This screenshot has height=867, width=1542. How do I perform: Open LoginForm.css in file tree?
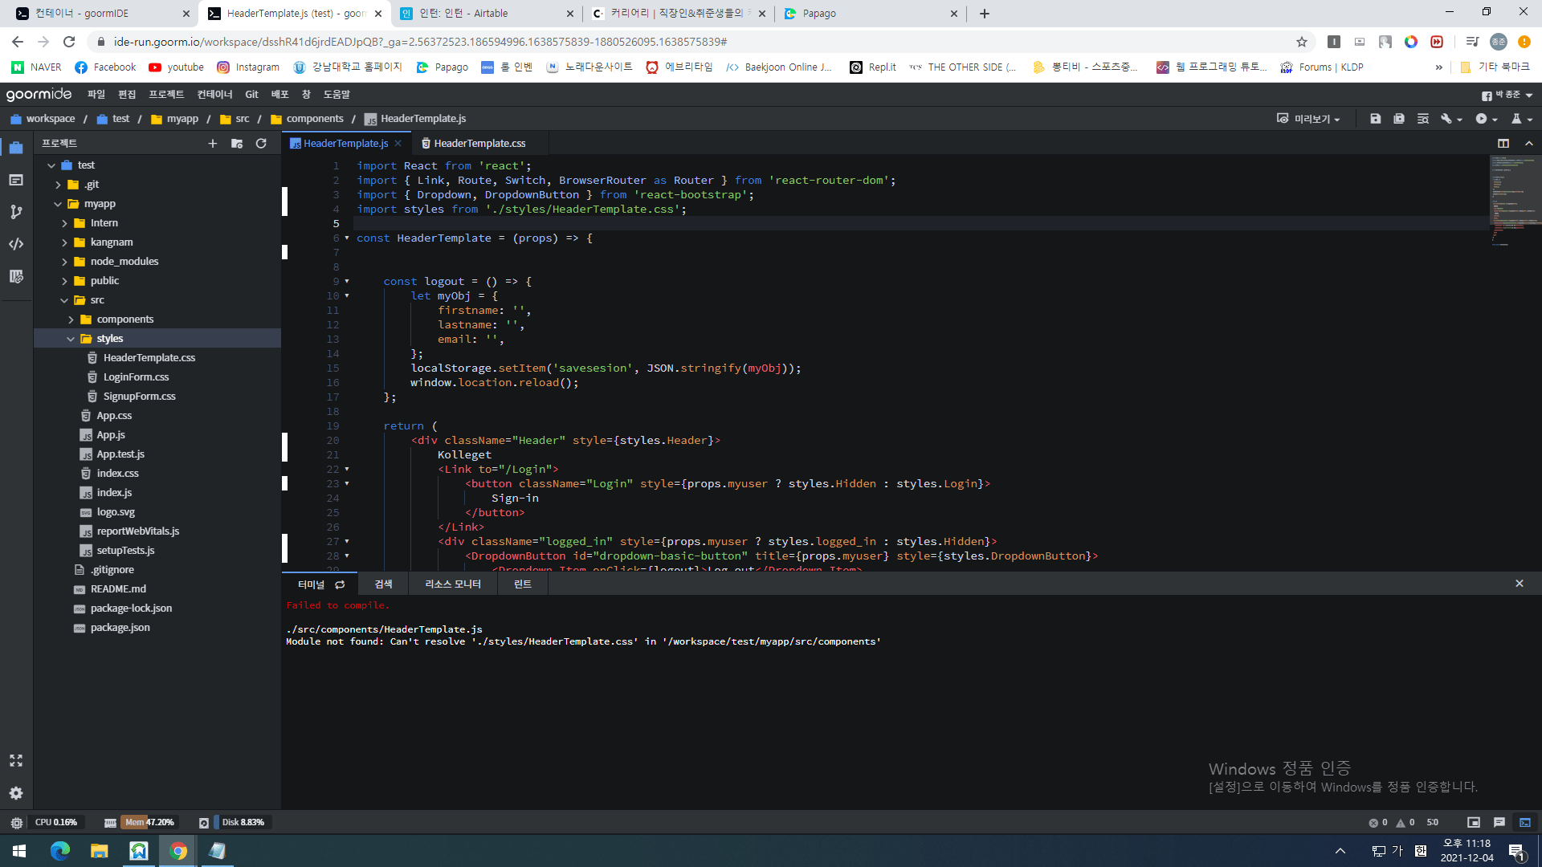(136, 377)
